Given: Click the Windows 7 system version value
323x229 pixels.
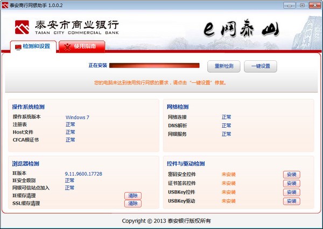Looking at the screenshot, I should tap(78, 117).
